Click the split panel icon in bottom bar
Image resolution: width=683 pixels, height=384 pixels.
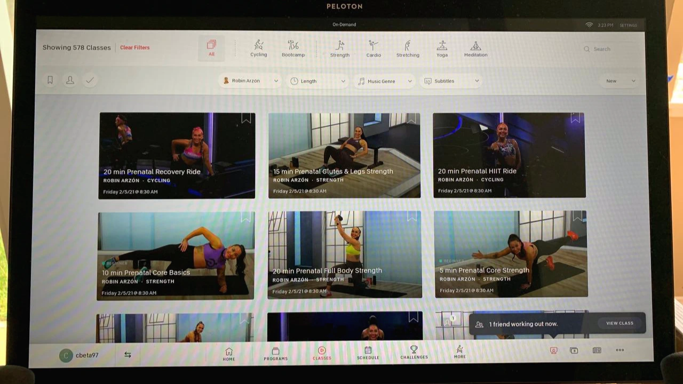[597, 350]
